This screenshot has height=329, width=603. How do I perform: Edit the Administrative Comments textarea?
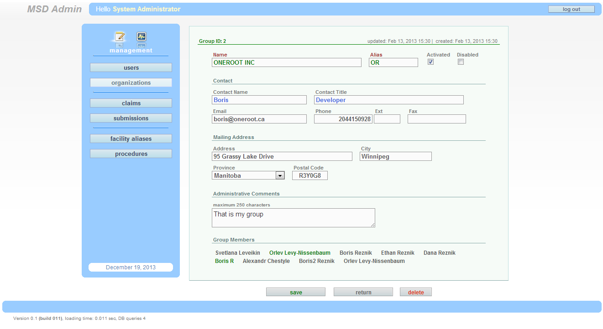point(294,218)
